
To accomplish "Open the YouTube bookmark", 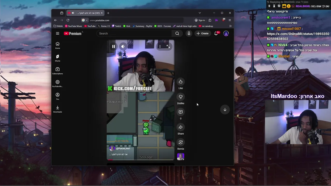I will pos(90,26).
